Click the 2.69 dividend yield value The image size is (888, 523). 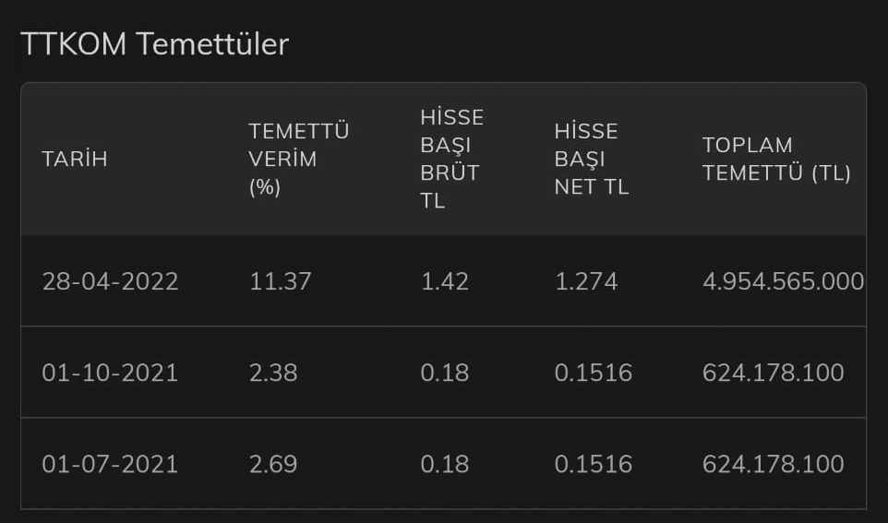(x=273, y=464)
